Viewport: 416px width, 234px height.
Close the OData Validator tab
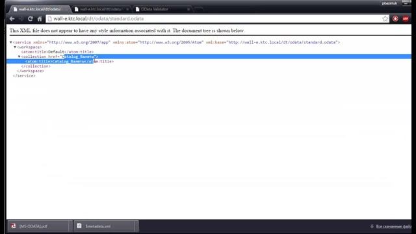click(x=188, y=9)
